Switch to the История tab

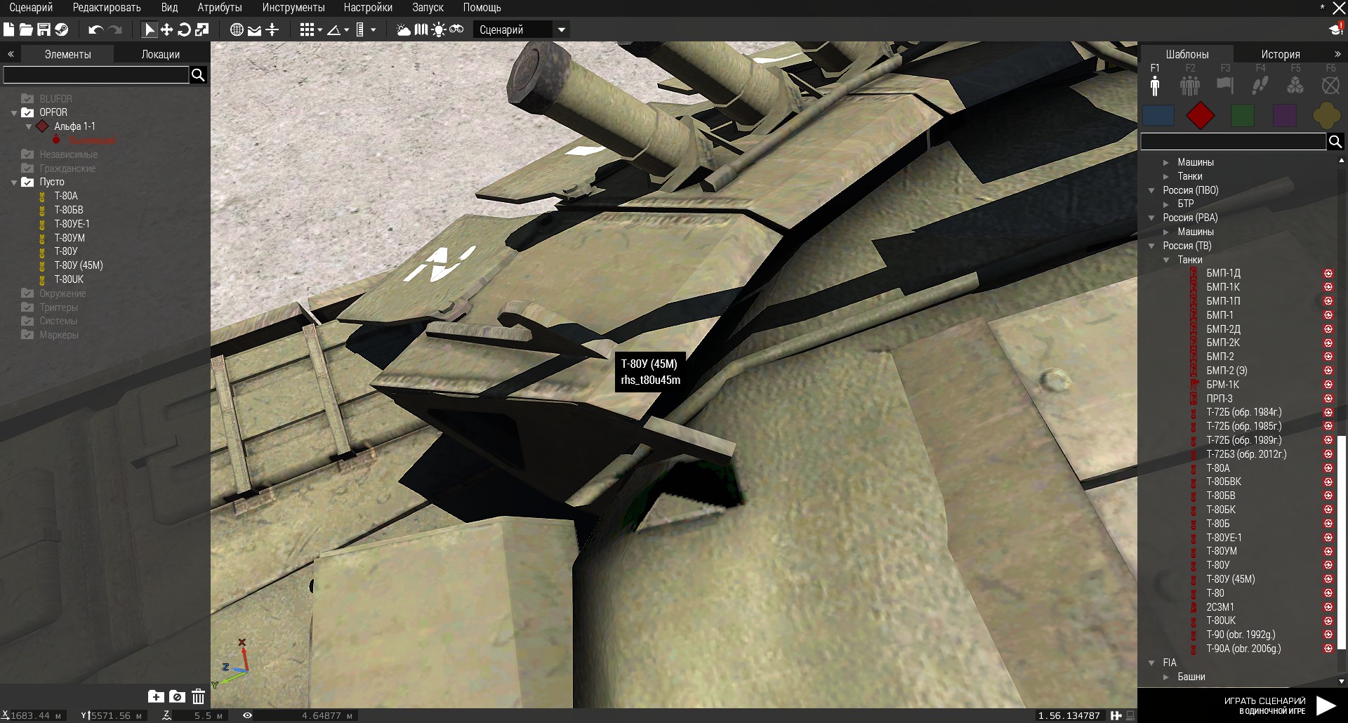coord(1281,54)
